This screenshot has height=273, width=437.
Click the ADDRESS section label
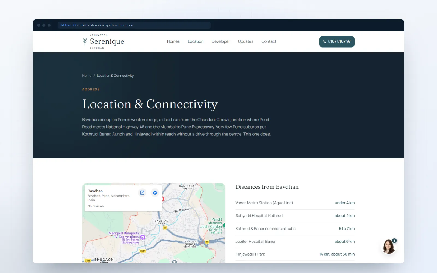tap(91, 89)
